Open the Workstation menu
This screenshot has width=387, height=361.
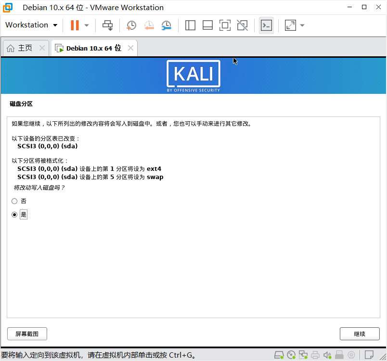31,25
